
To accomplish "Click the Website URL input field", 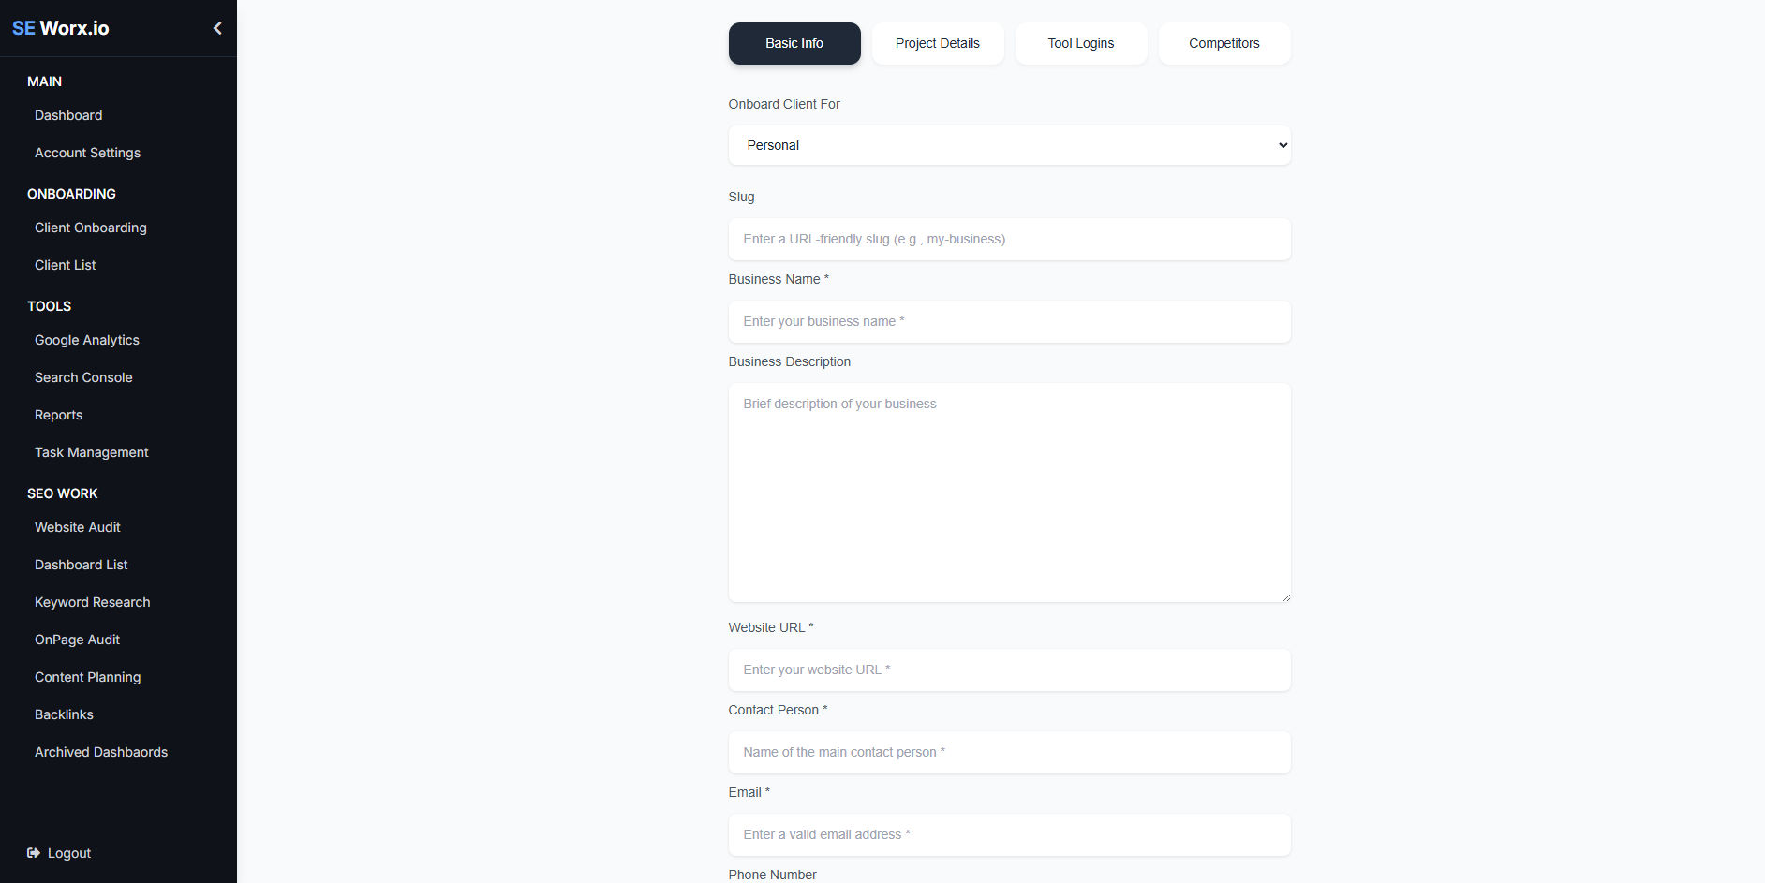I will (x=1009, y=670).
